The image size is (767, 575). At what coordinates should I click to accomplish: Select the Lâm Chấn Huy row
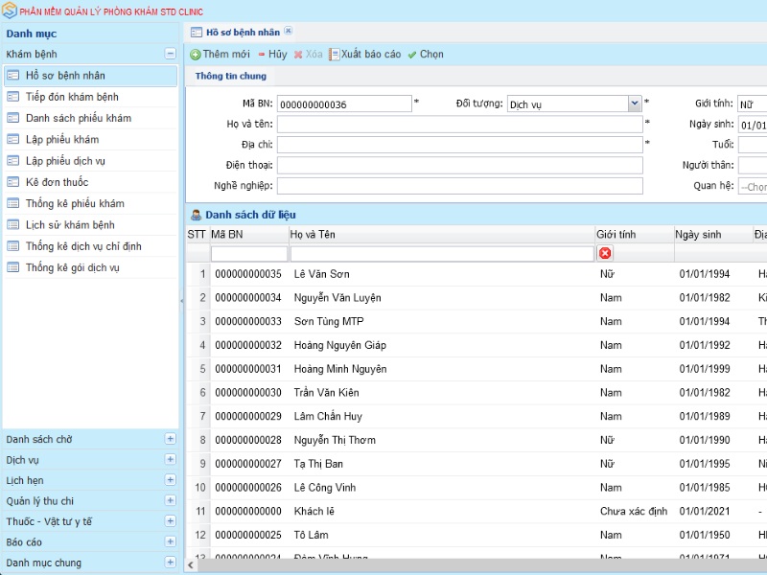click(x=476, y=417)
